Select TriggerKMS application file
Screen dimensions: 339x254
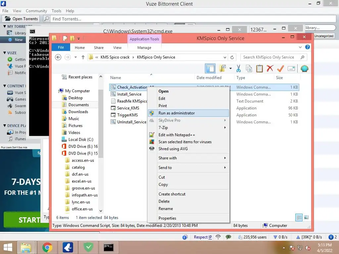tap(127, 115)
